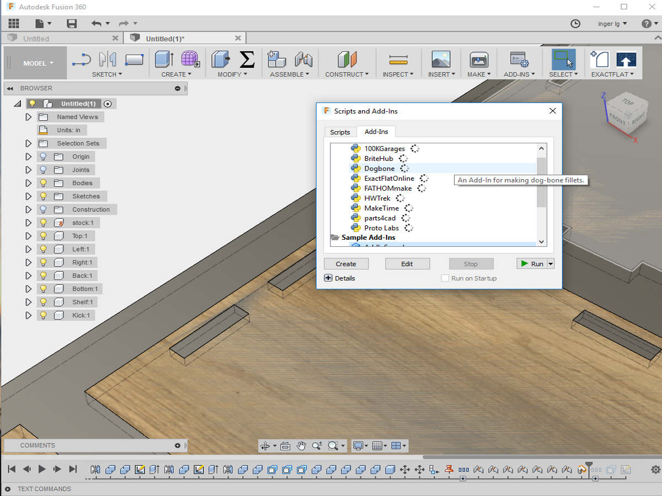Click the ViewCube TOP face

(627, 102)
